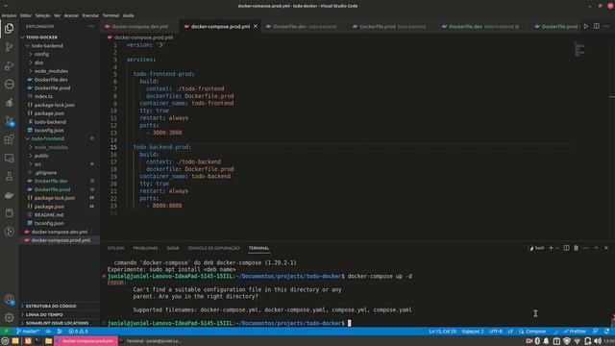Open the Accounts icon in activity bar
This screenshot has height=346, width=615.
pyautogui.click(x=9, y=299)
